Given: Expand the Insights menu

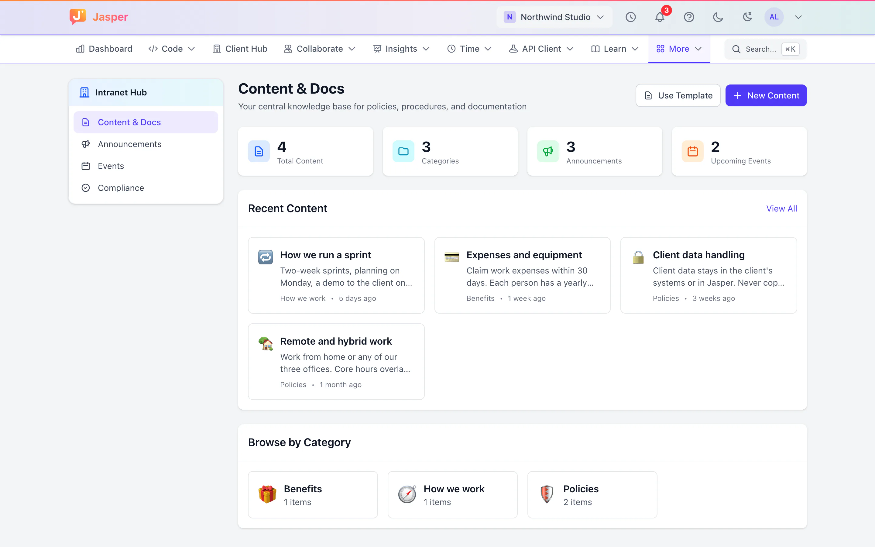Looking at the screenshot, I should click(401, 49).
